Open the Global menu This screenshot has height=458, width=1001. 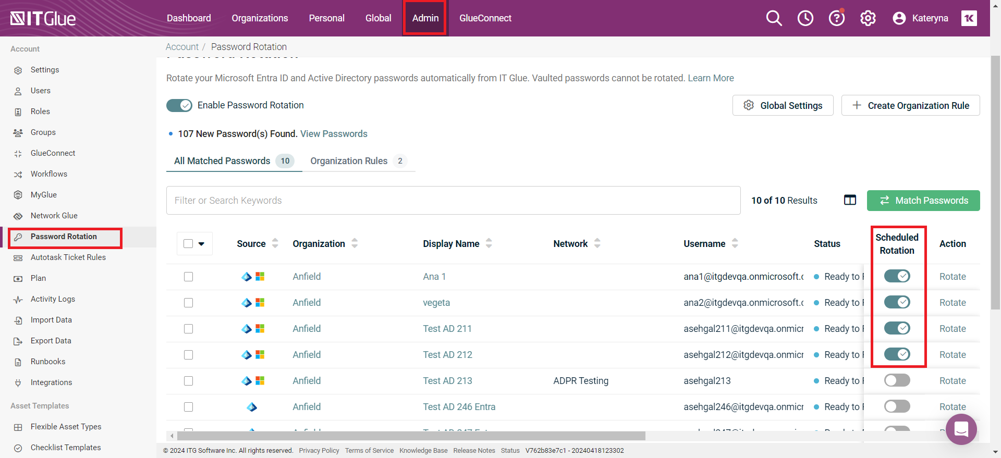[378, 18]
